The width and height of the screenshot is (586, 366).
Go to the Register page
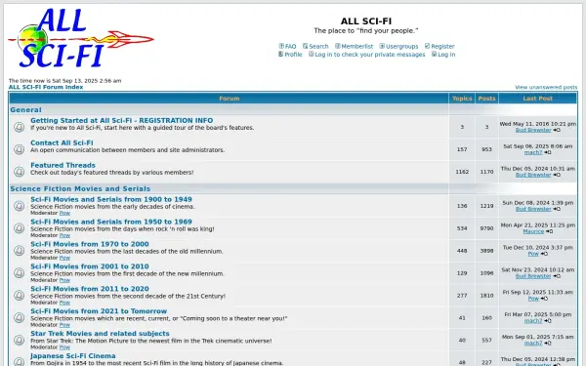(x=442, y=46)
